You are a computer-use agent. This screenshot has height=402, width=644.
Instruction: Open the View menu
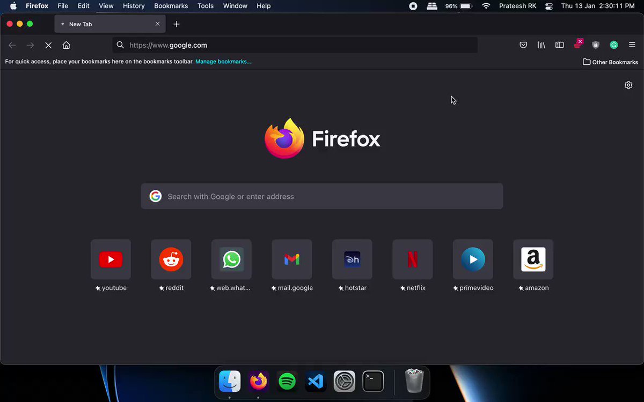pyautogui.click(x=106, y=6)
